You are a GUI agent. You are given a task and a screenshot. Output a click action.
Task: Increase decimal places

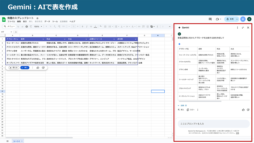click(x=59, y=27)
